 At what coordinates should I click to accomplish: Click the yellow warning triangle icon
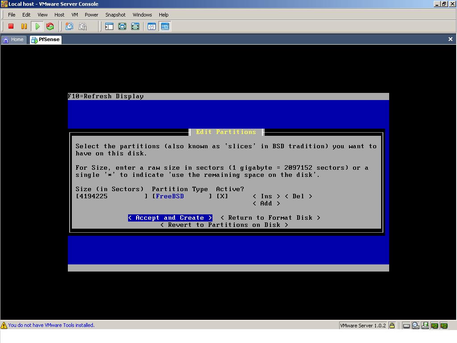(x=4, y=325)
